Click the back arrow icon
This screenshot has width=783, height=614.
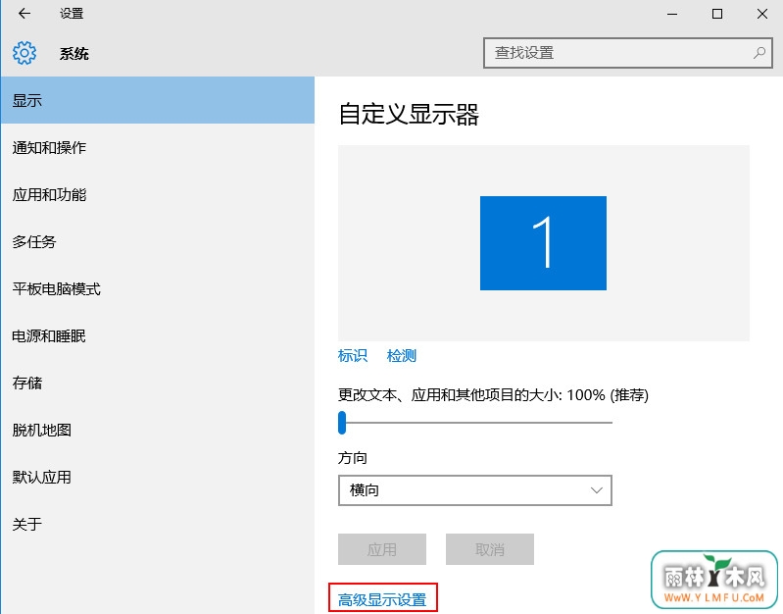tap(24, 14)
